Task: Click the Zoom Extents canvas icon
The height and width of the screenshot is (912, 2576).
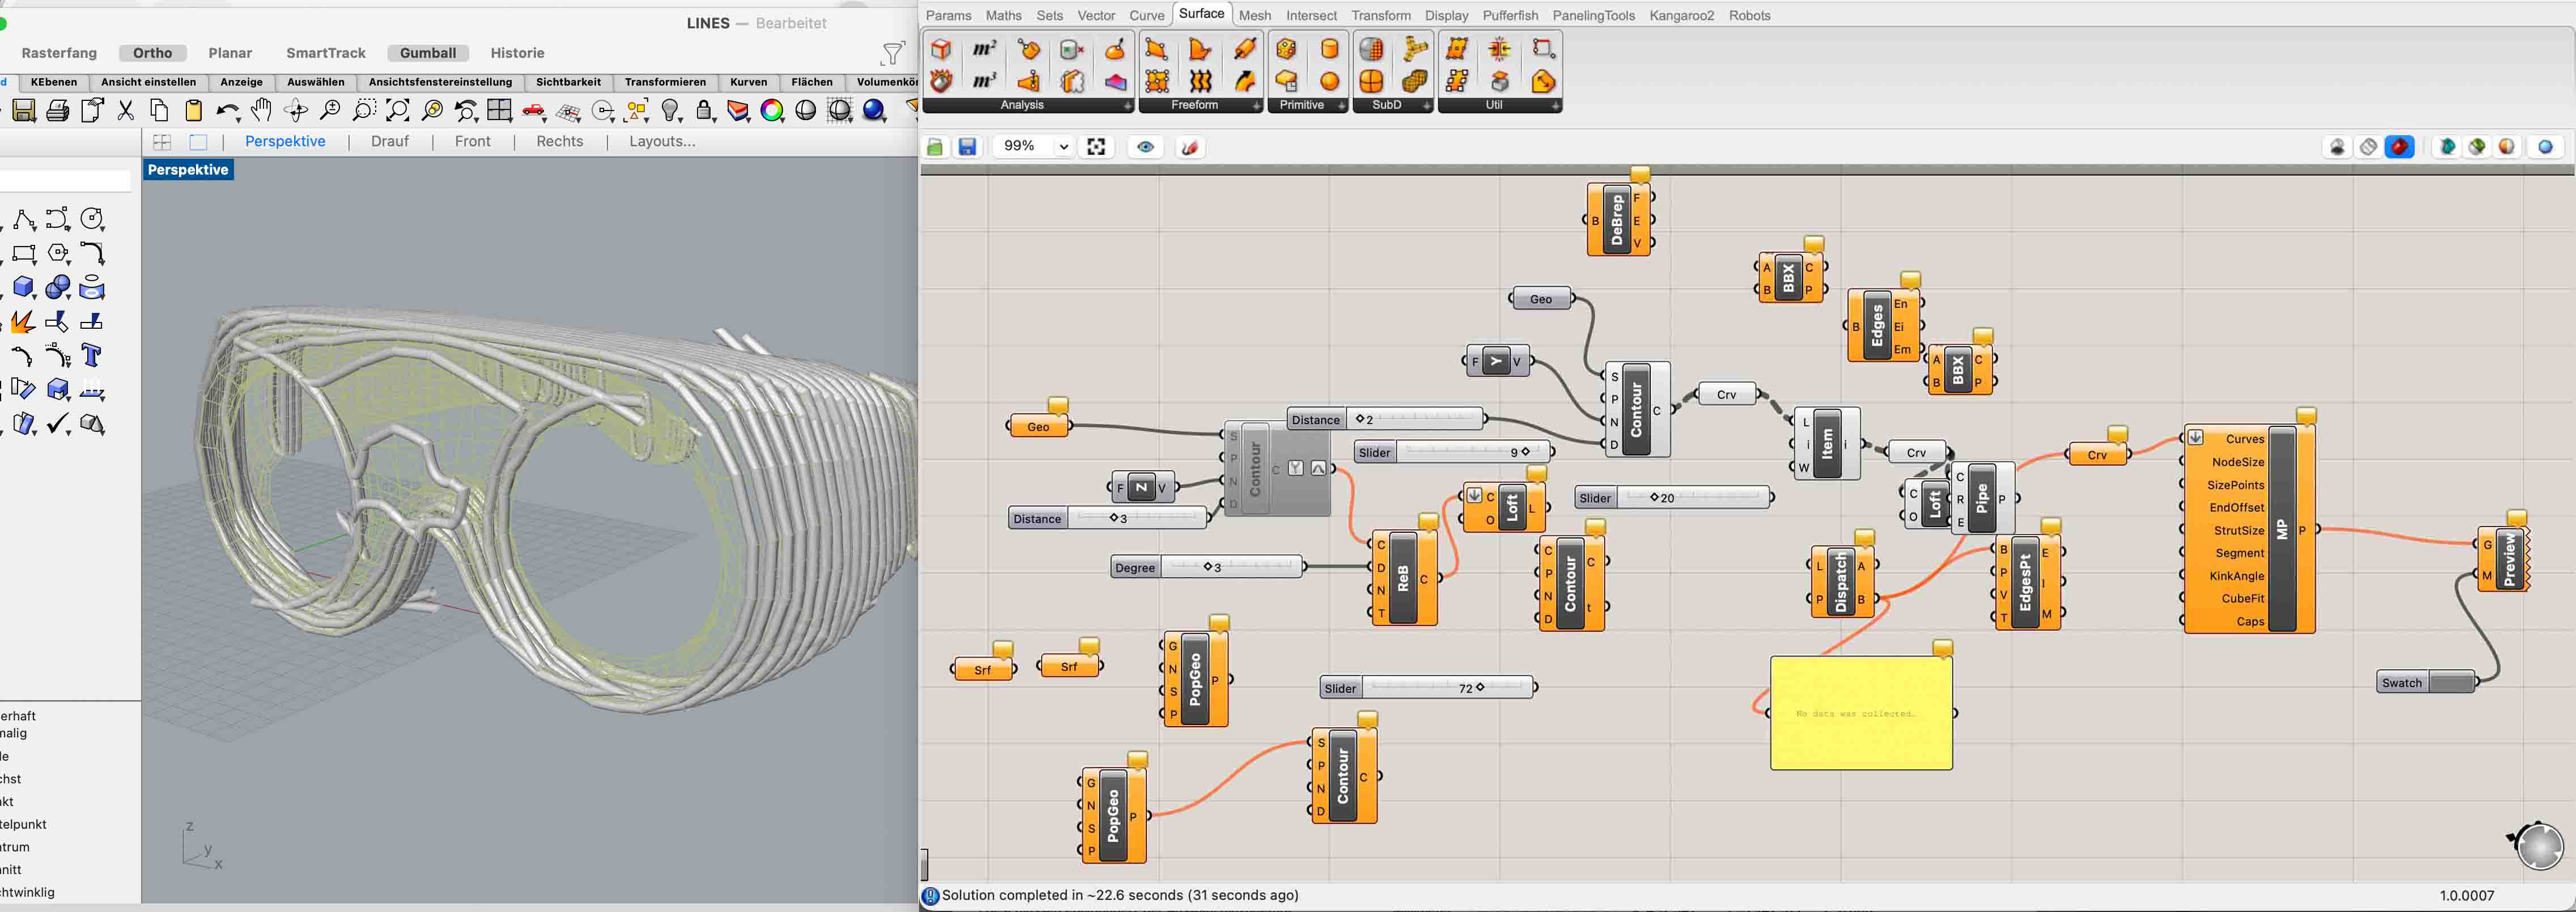Action: (1096, 147)
